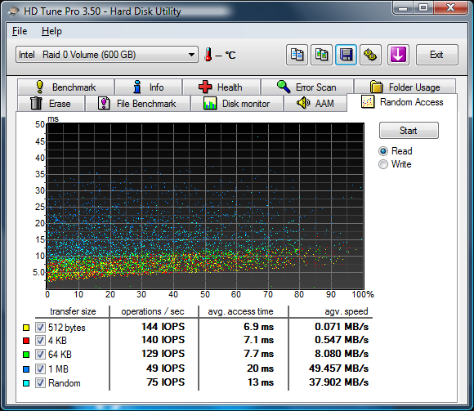Click the HD Tune app title icon
Image resolution: width=474 pixels, height=411 pixels.
click(14, 11)
